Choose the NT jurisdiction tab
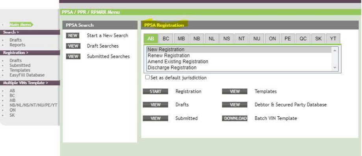This screenshot has height=156, width=362. 241,39
